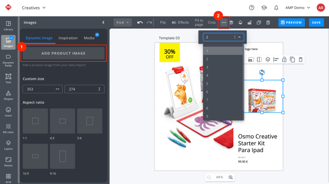Viewport: 329px width, 184px height.
Task: Click the unlock padlock icon in top toolbar
Action: 250,22
